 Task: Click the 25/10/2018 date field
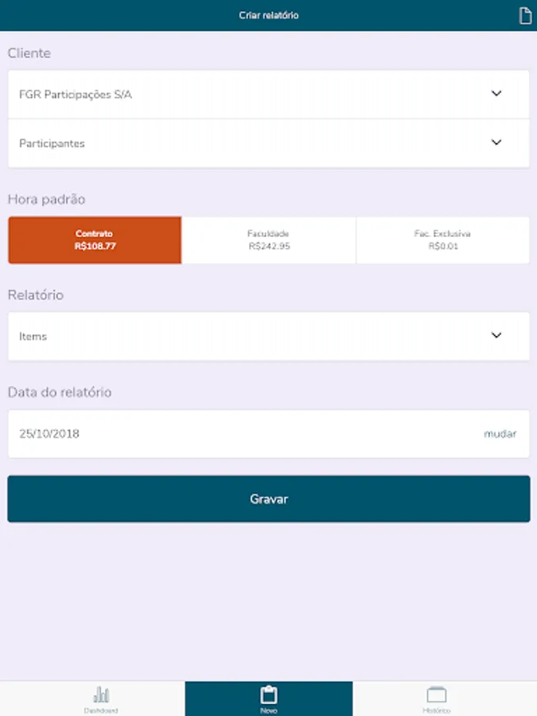coord(49,434)
